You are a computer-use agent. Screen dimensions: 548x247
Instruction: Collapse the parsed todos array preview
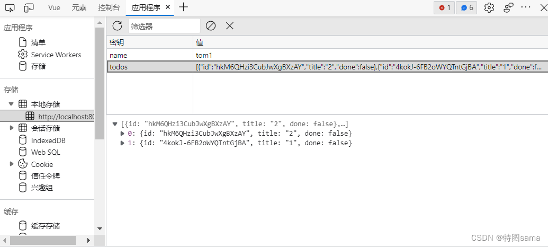[x=115, y=124]
